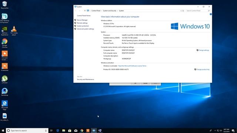The height and width of the screenshot is (133, 237).
Task: Show hidden system tray icons
Action: click(x=215, y=130)
